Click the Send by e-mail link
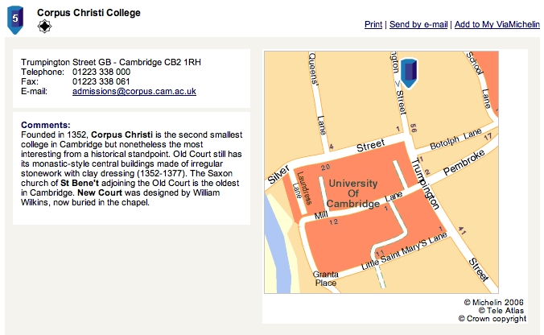Screen dimensions: 544x335 pyautogui.click(x=418, y=24)
